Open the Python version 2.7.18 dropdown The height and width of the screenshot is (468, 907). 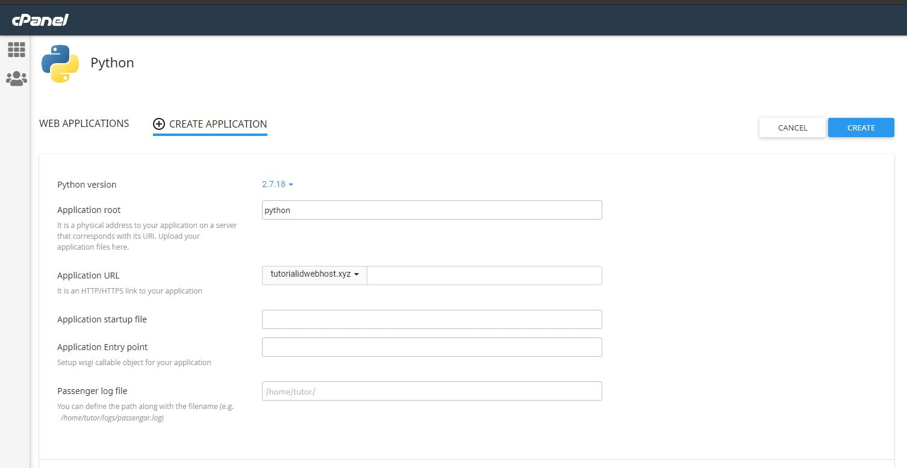coord(278,184)
